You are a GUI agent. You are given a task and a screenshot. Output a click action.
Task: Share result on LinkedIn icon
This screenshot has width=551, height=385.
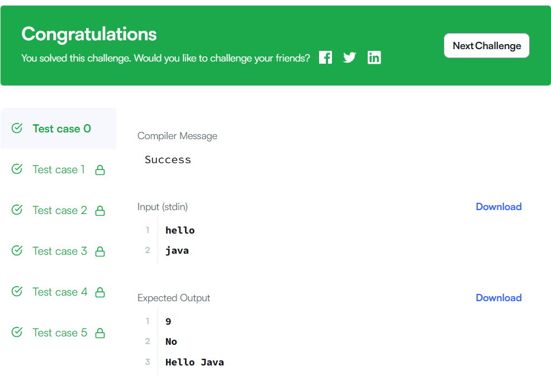(374, 58)
